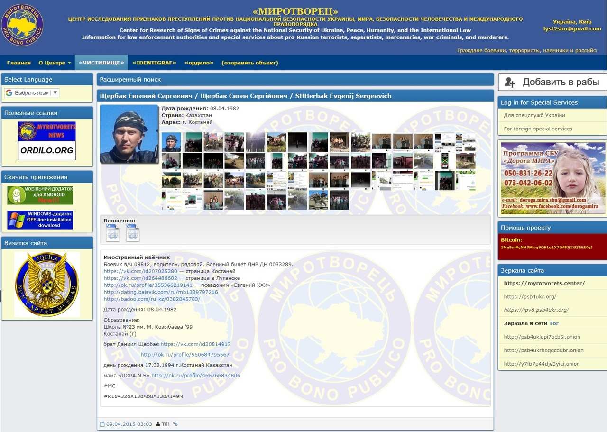Click the «Дорога МИРА» program banner
This screenshot has height=432, width=607.
552,178
